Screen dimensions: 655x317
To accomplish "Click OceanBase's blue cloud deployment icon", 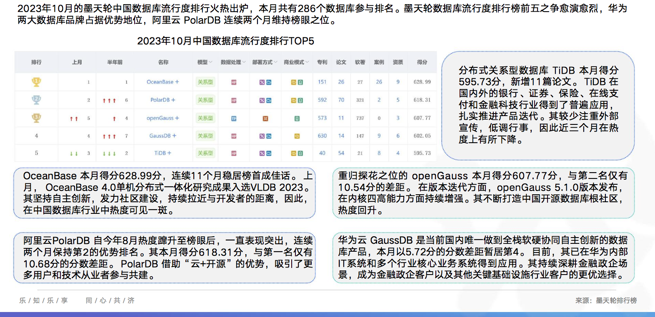I will click(x=269, y=82).
